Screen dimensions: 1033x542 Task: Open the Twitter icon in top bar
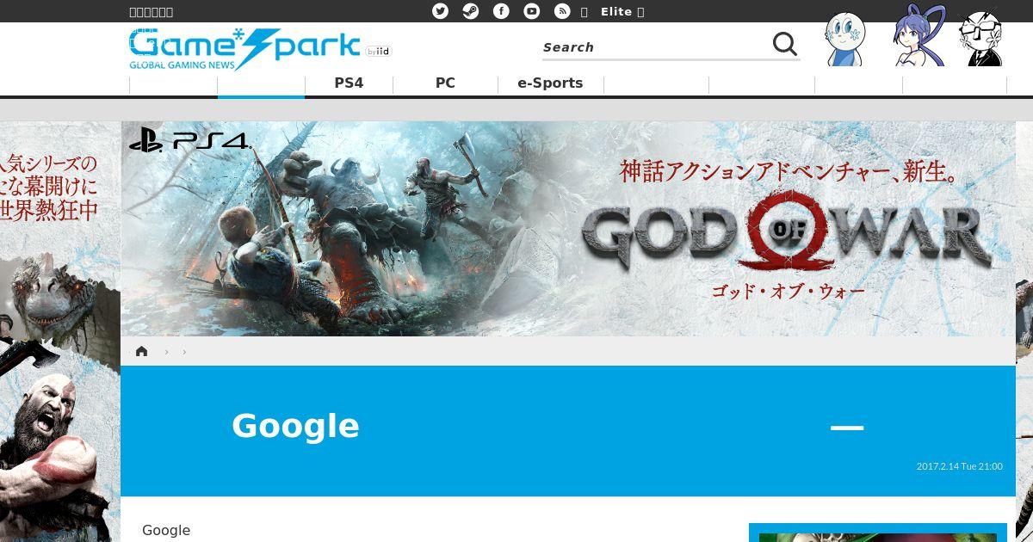(x=440, y=11)
